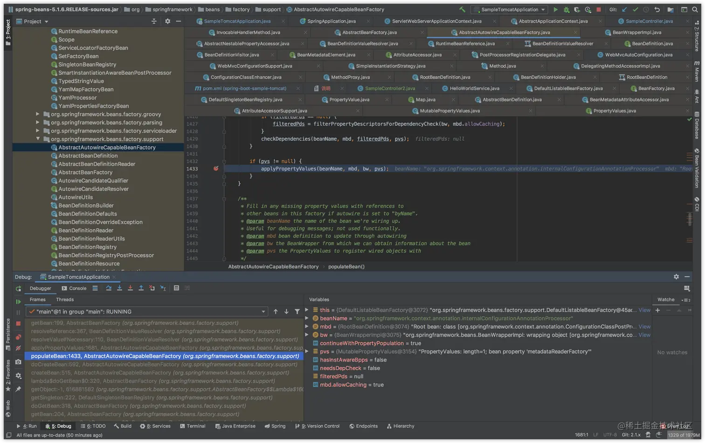Stop the application via red square in top toolbar

[599, 9]
